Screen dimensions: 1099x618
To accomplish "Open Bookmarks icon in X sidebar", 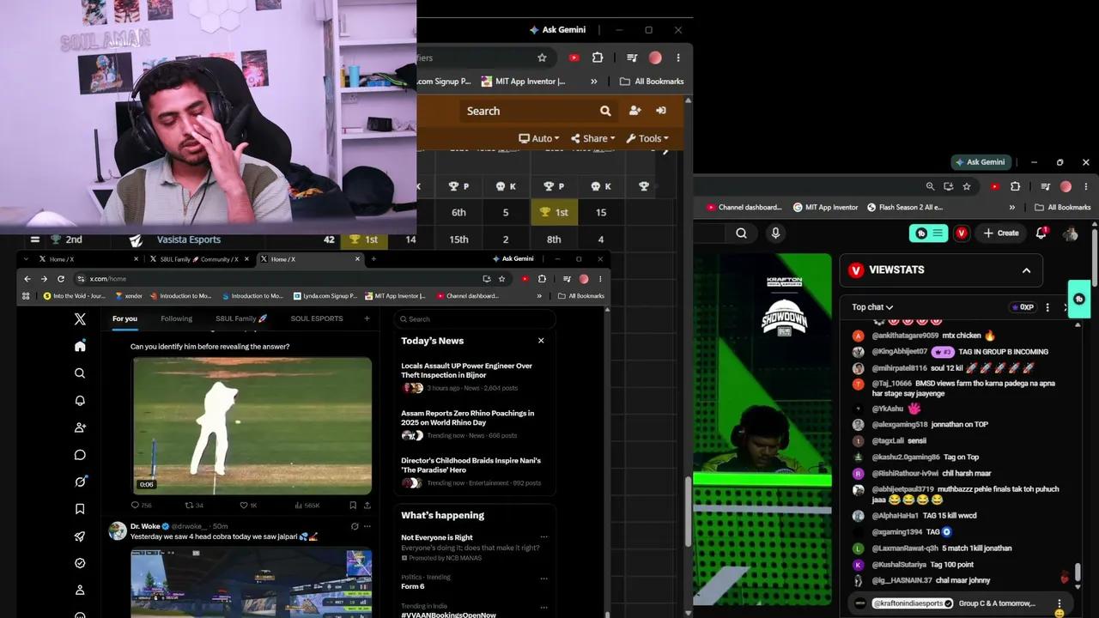I will pos(80,509).
